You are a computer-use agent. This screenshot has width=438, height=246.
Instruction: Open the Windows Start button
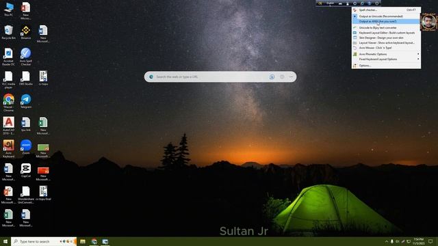point(5,241)
